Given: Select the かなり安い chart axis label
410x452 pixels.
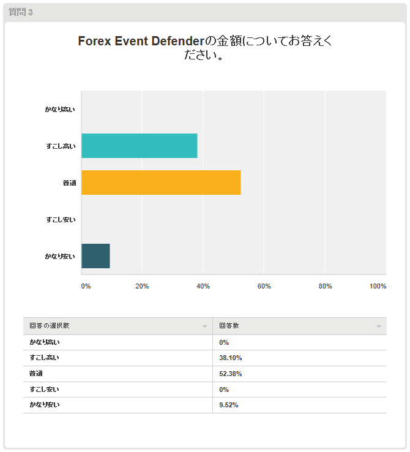Looking at the screenshot, I should click(60, 256).
